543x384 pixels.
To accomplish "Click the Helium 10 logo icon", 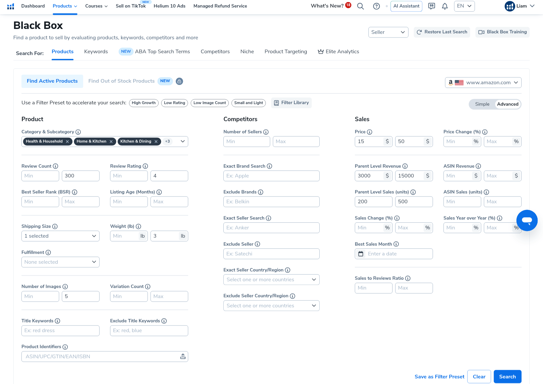I will 11,6.
